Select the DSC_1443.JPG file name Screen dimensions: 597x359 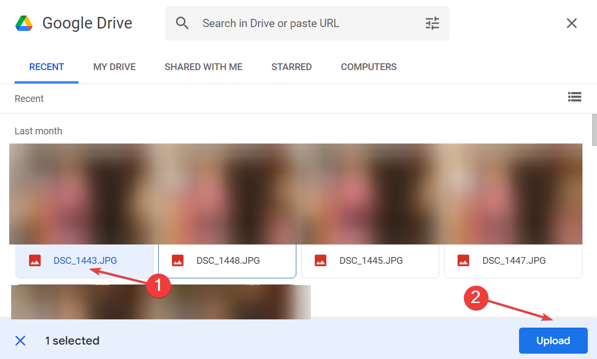click(x=85, y=260)
